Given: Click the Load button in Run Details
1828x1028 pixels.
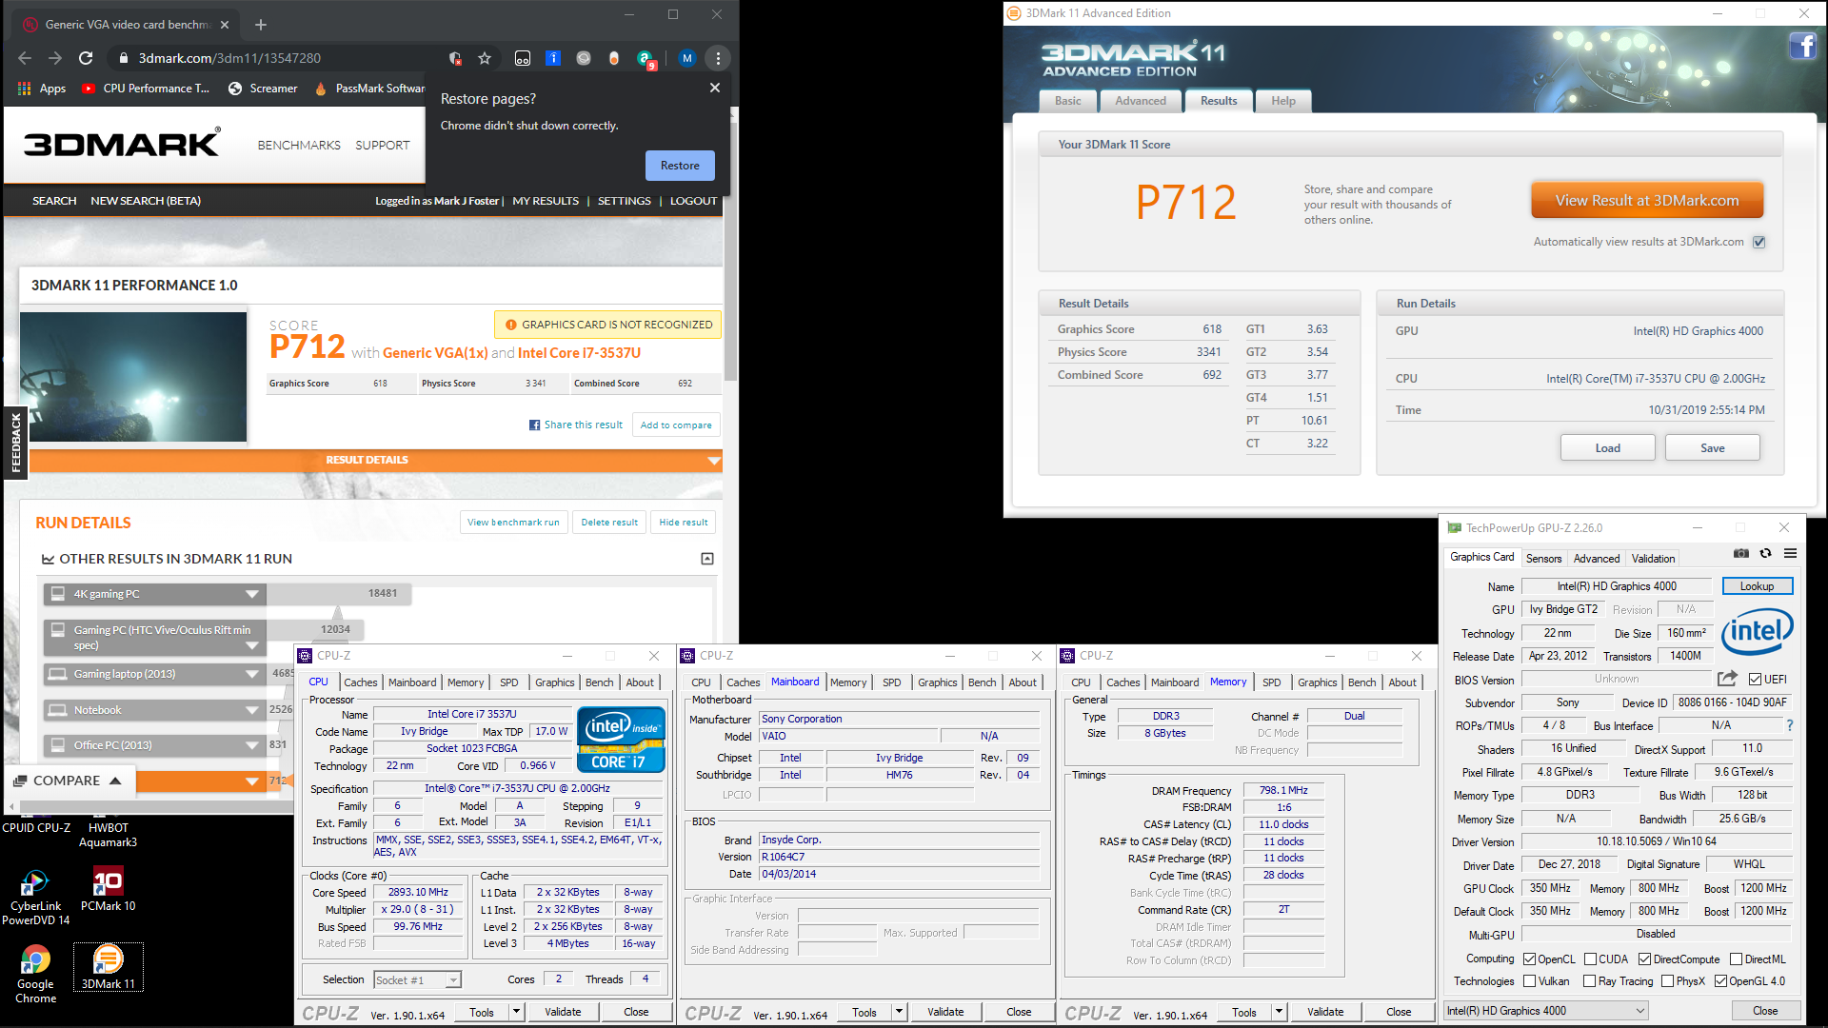Looking at the screenshot, I should point(1608,448).
